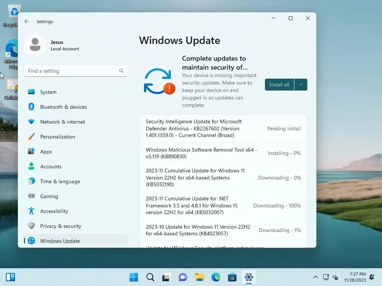Open the Windows Start menu
This screenshot has height=286, width=382.
pos(134,277)
